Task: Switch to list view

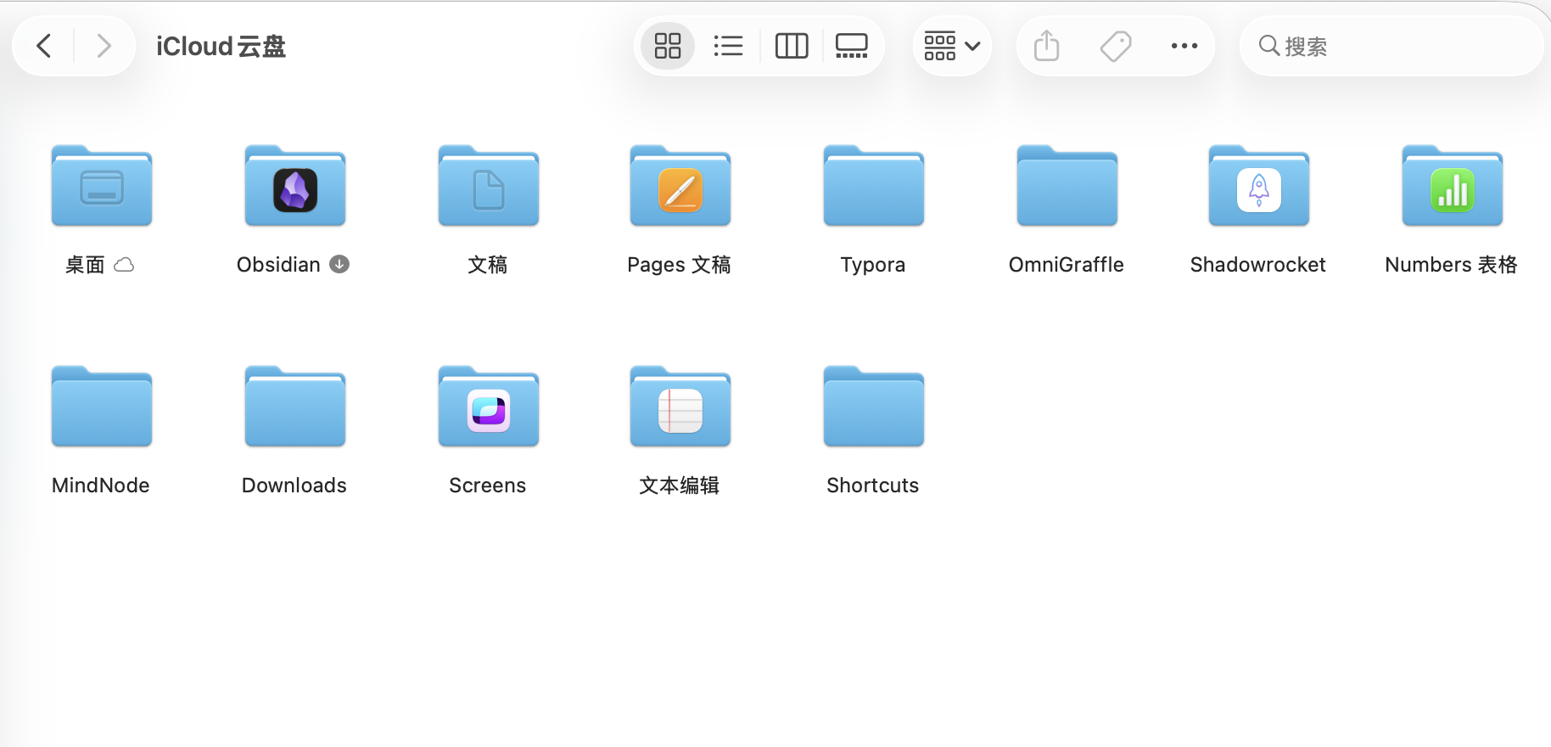Action: pos(728,46)
